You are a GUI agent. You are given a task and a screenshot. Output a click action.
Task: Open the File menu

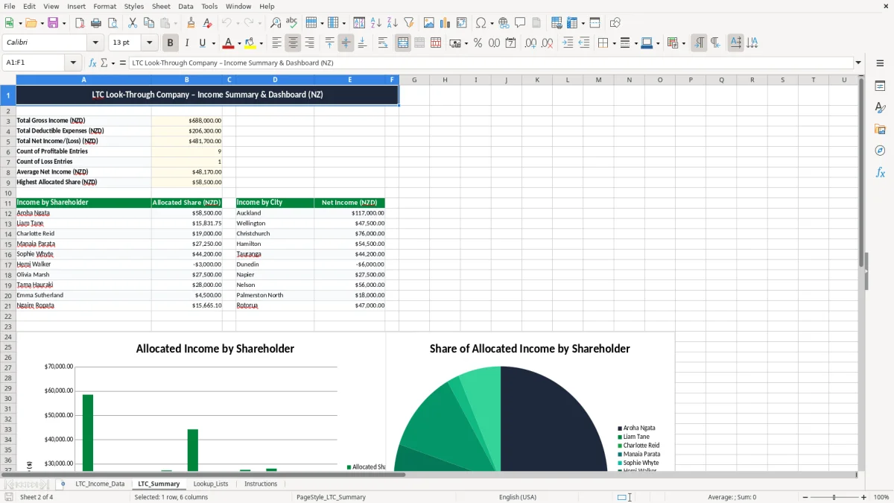click(x=10, y=6)
